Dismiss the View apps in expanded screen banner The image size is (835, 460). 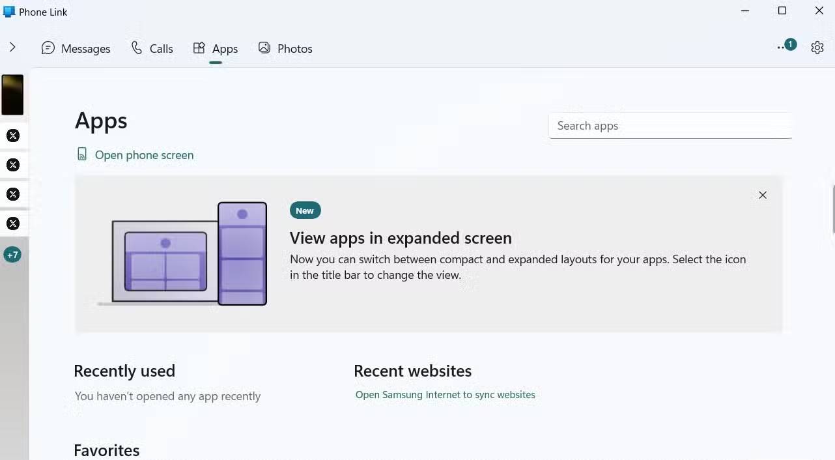click(762, 195)
